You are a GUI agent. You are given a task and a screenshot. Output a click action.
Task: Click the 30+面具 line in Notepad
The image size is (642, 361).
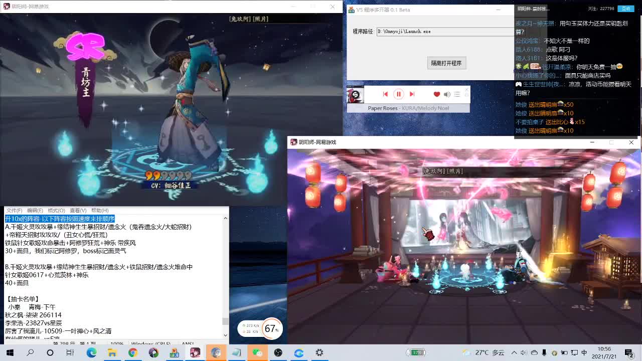pos(66,251)
